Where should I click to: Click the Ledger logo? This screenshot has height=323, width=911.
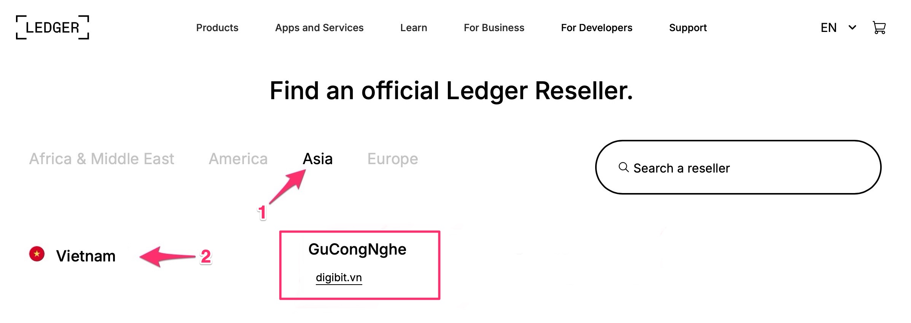(x=53, y=27)
